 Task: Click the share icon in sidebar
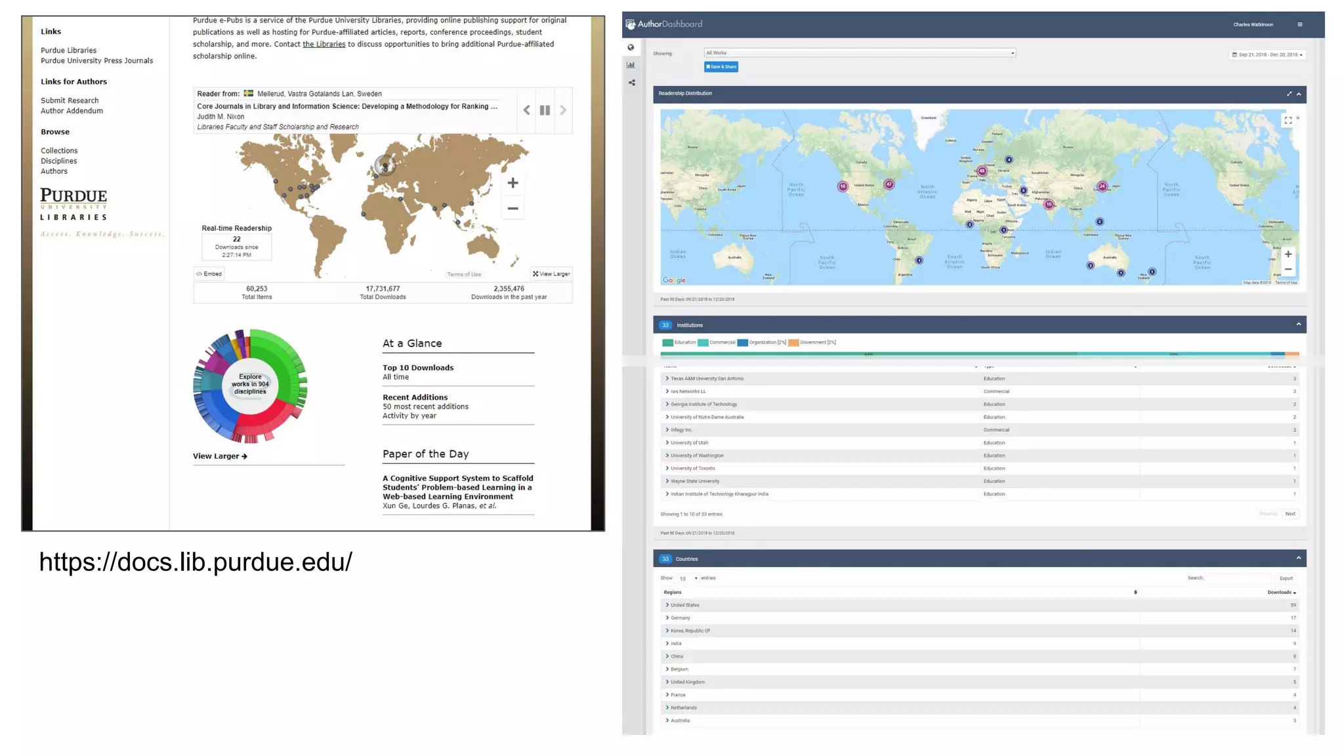[x=631, y=83]
